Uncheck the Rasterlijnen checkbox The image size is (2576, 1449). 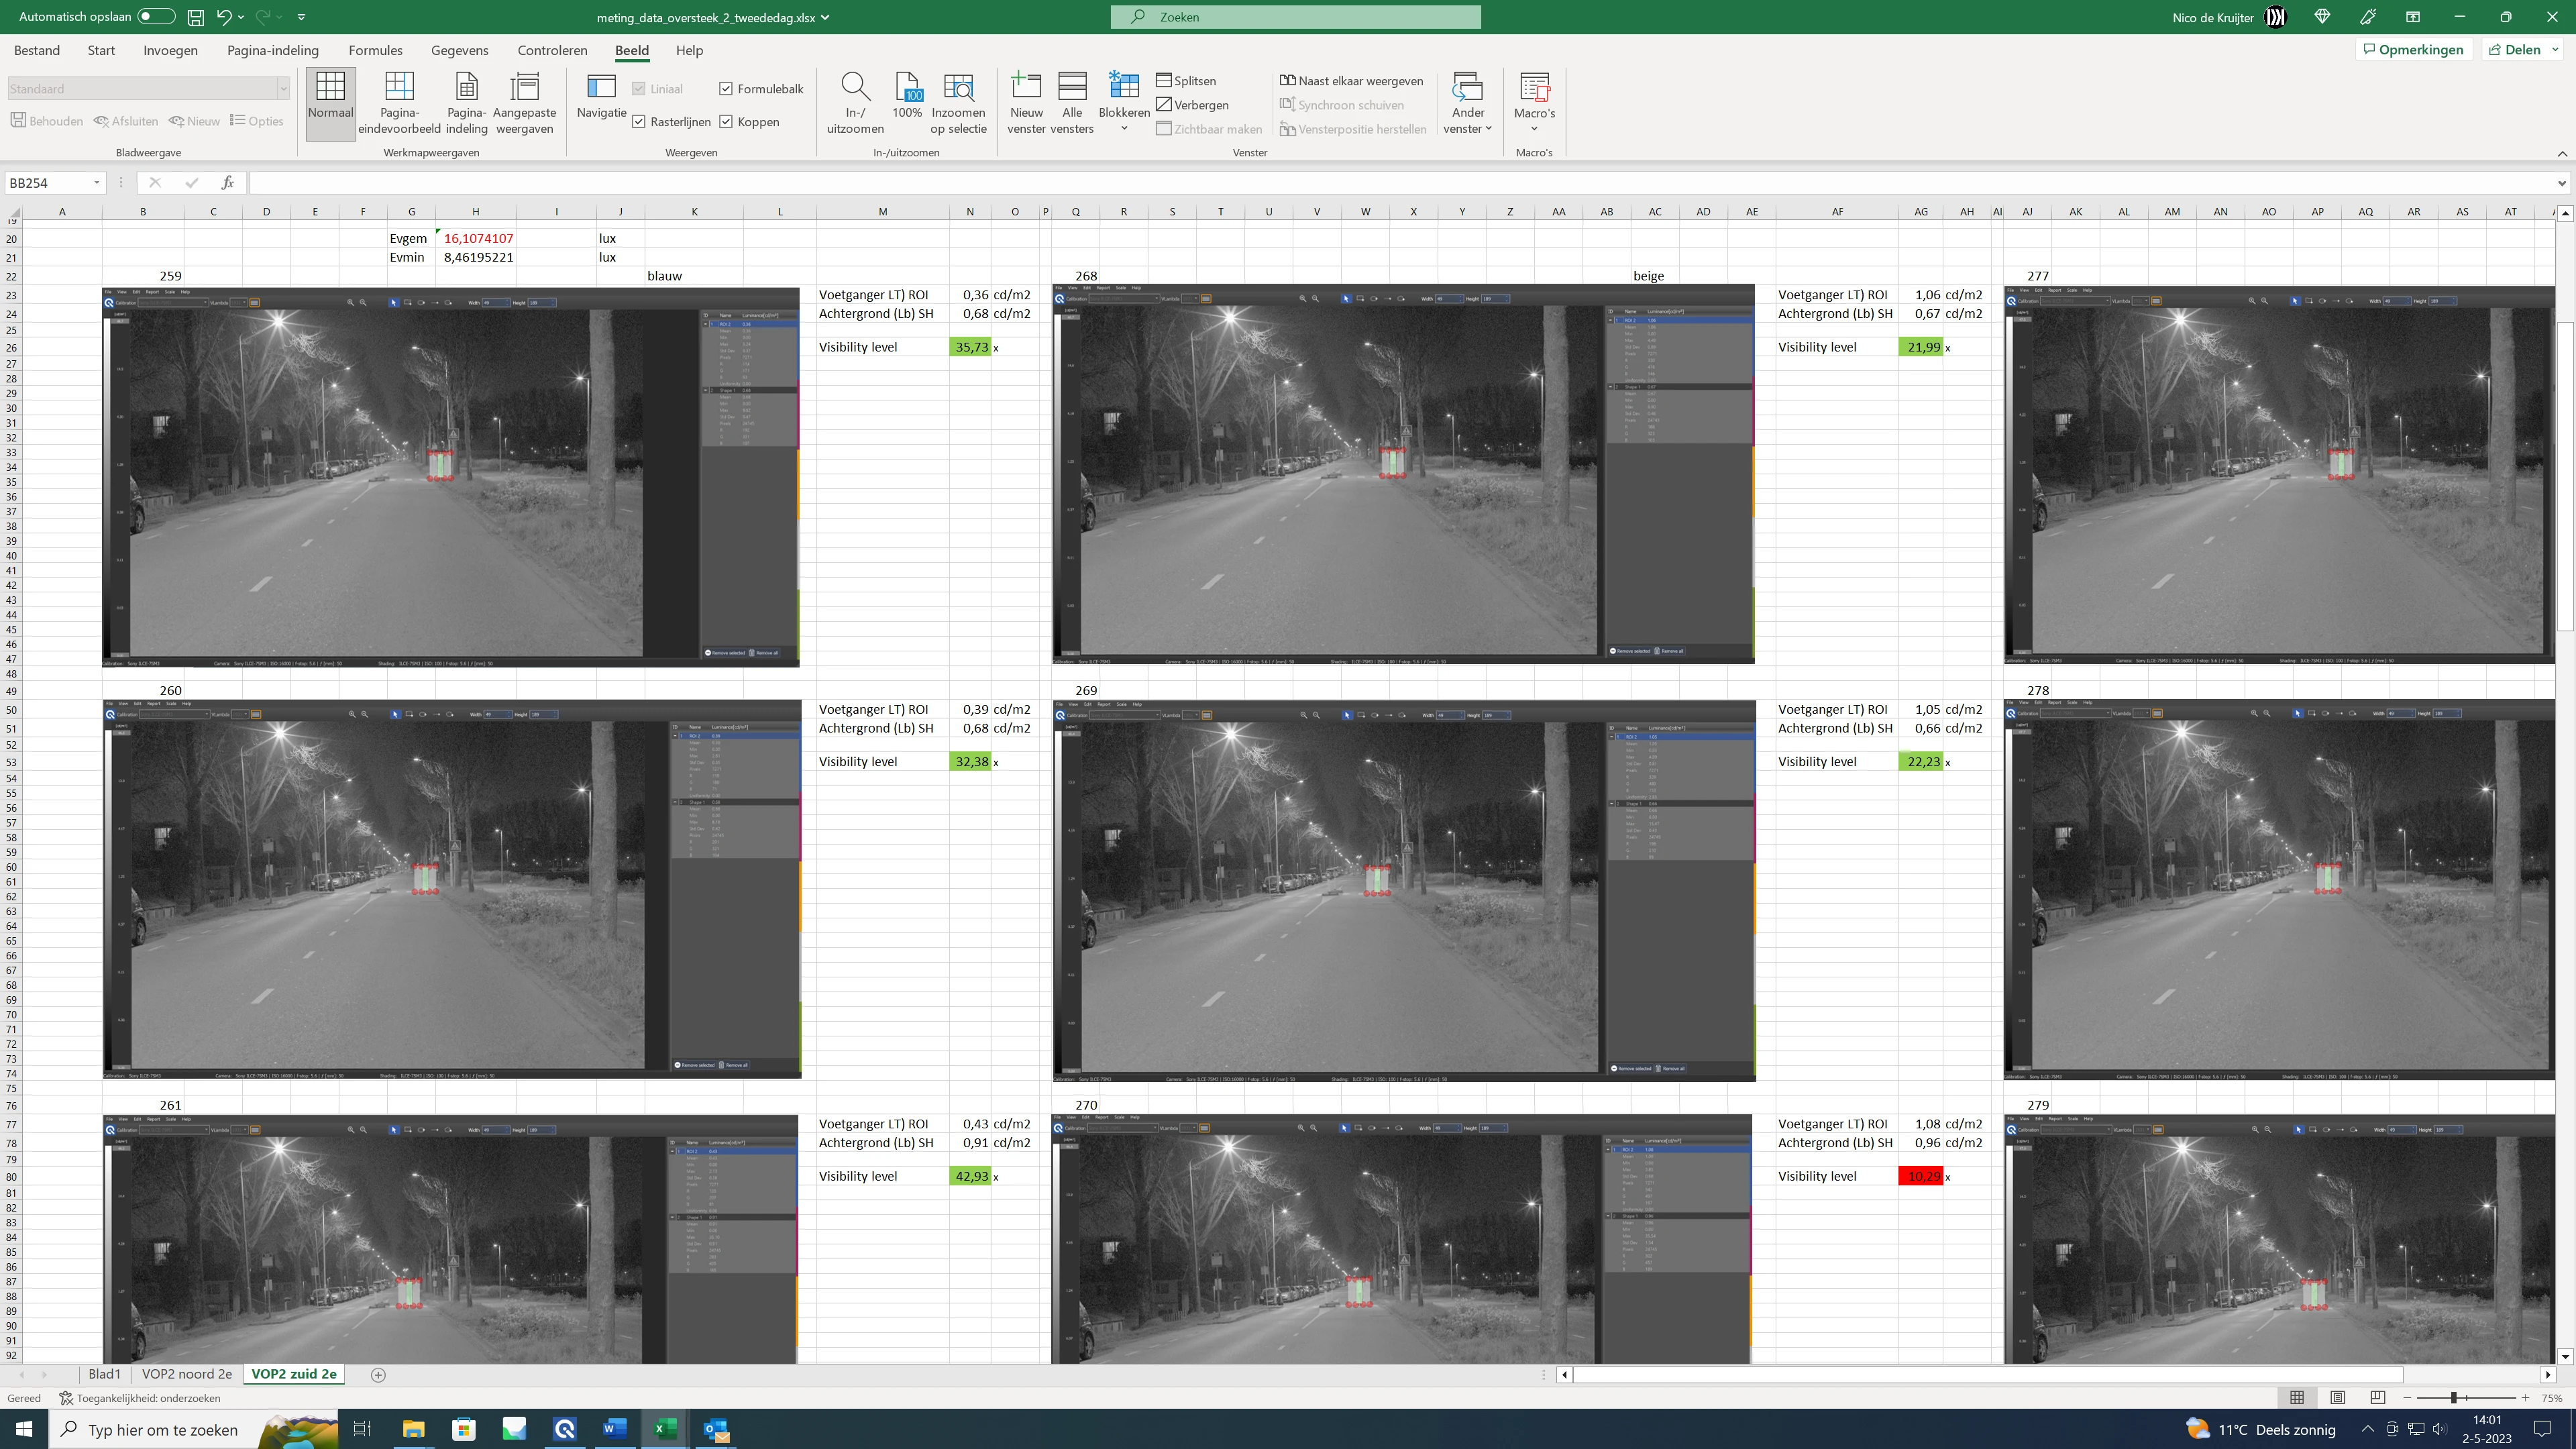point(639,122)
